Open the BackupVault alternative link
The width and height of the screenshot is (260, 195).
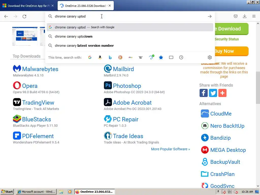[x=225, y=162]
